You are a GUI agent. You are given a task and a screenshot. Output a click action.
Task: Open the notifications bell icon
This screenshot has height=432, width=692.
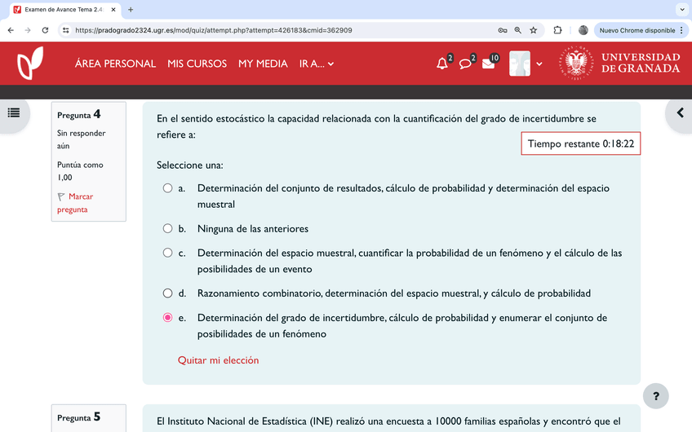pos(442,64)
